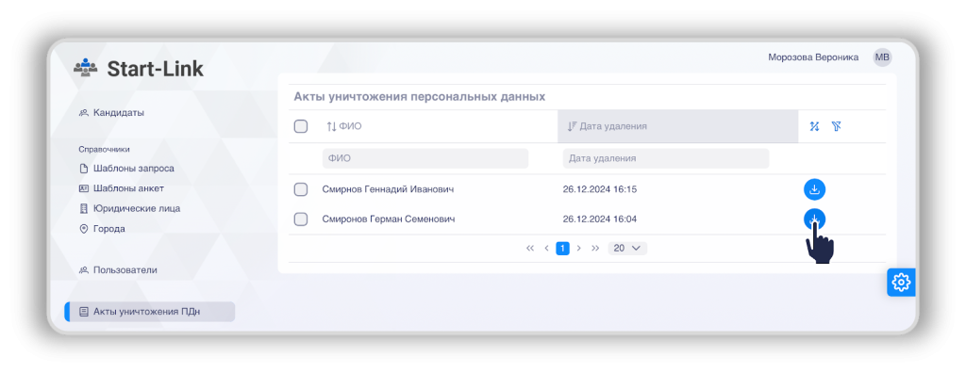Click the heading Акты уничтожения персональных данных
This screenshot has height=373, width=966.
click(420, 97)
